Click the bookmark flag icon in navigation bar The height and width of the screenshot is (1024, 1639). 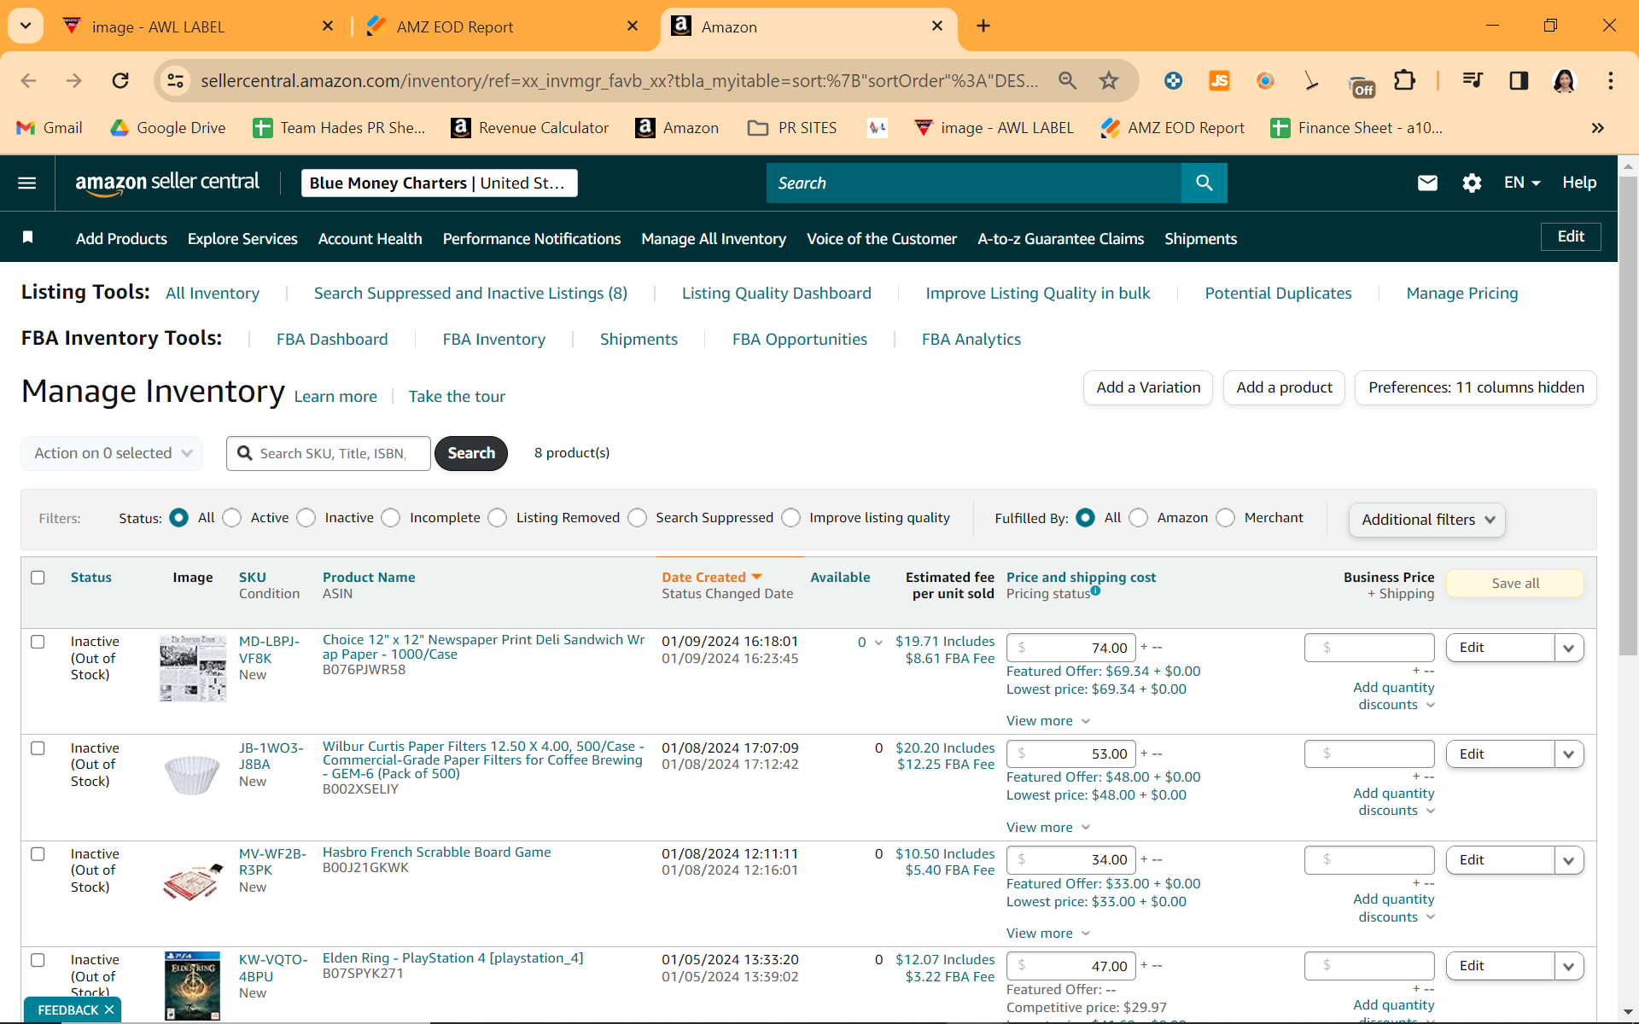(x=28, y=237)
